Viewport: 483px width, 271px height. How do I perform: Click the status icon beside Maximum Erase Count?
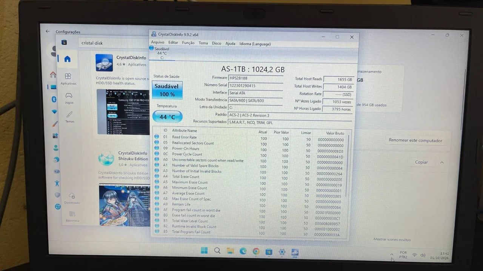157,182
